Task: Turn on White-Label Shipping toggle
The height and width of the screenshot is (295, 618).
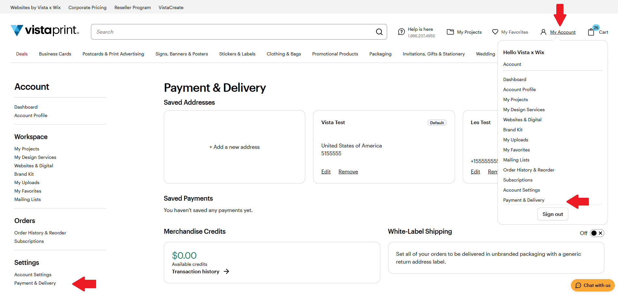Action: 597,233
